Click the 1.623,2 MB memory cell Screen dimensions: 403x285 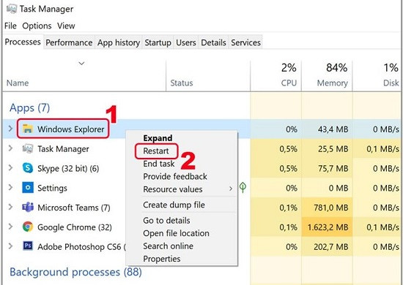click(328, 227)
